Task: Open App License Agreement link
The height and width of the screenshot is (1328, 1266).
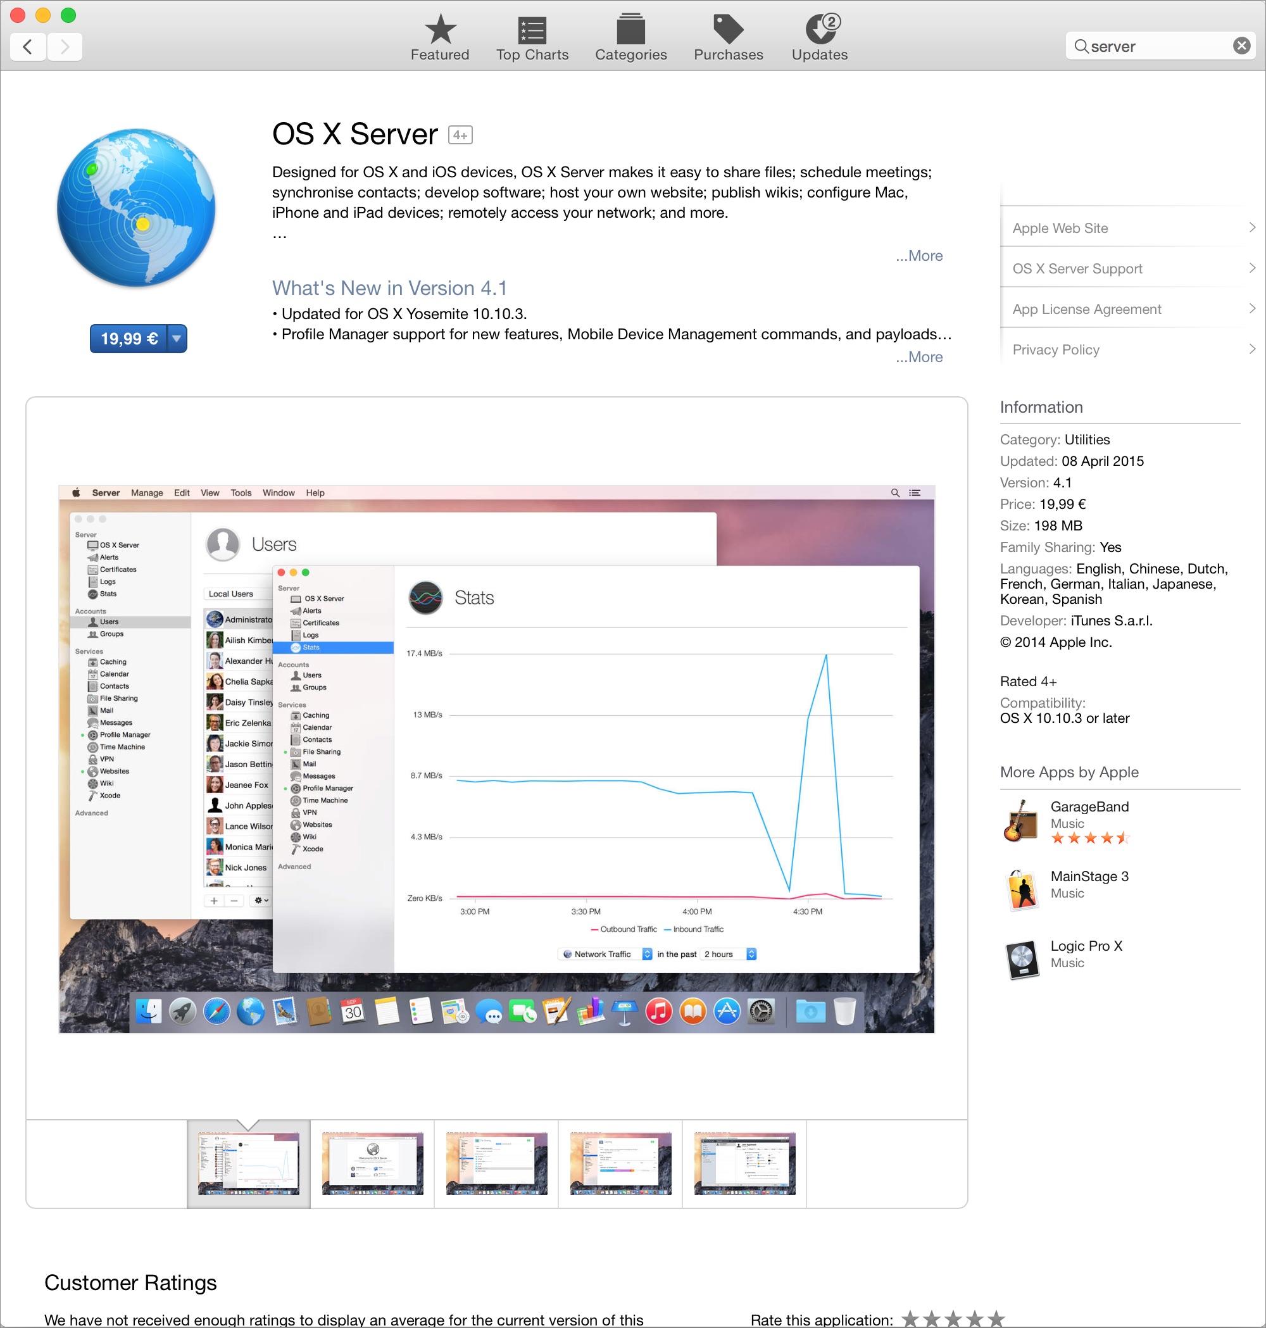Action: pos(1086,309)
